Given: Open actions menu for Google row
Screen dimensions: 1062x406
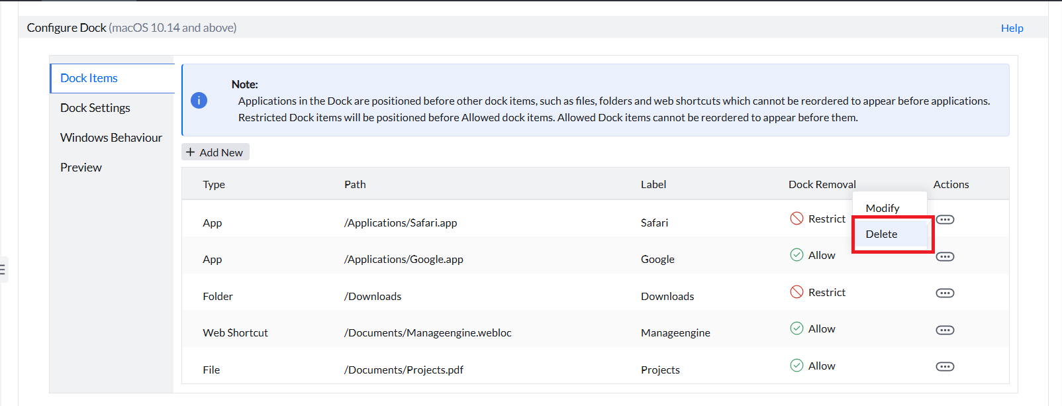Looking at the screenshot, I should [945, 257].
